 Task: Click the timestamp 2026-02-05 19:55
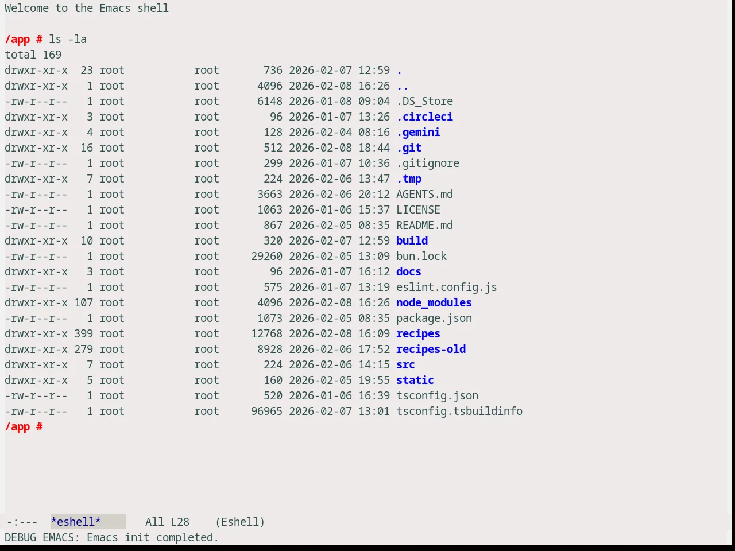339,380
